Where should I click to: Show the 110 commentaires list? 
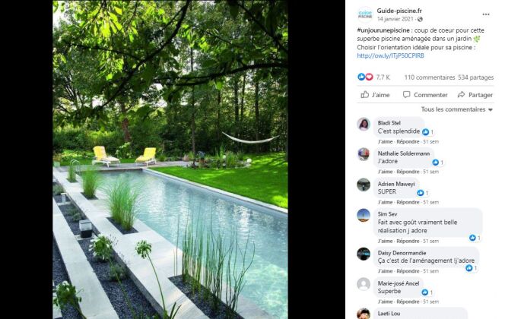[430, 77]
